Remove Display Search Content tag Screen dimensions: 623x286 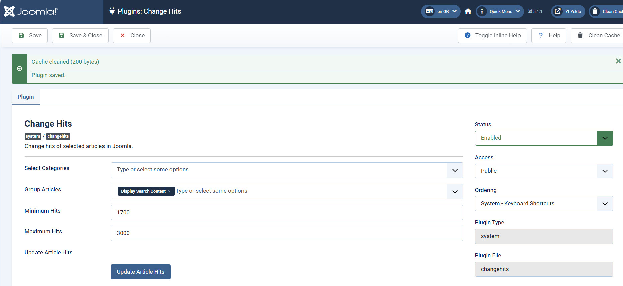[x=169, y=191]
